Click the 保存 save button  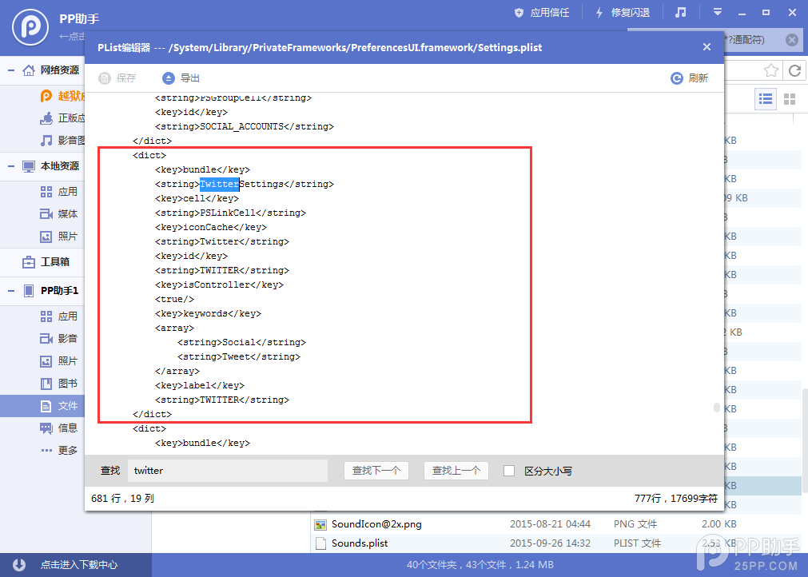[x=117, y=78]
